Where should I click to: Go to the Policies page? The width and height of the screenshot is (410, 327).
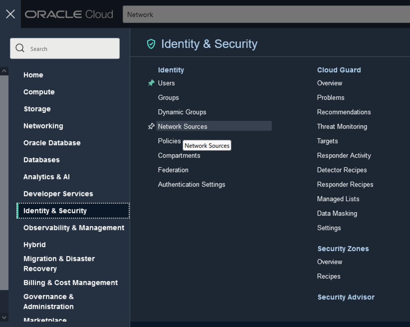pos(169,141)
